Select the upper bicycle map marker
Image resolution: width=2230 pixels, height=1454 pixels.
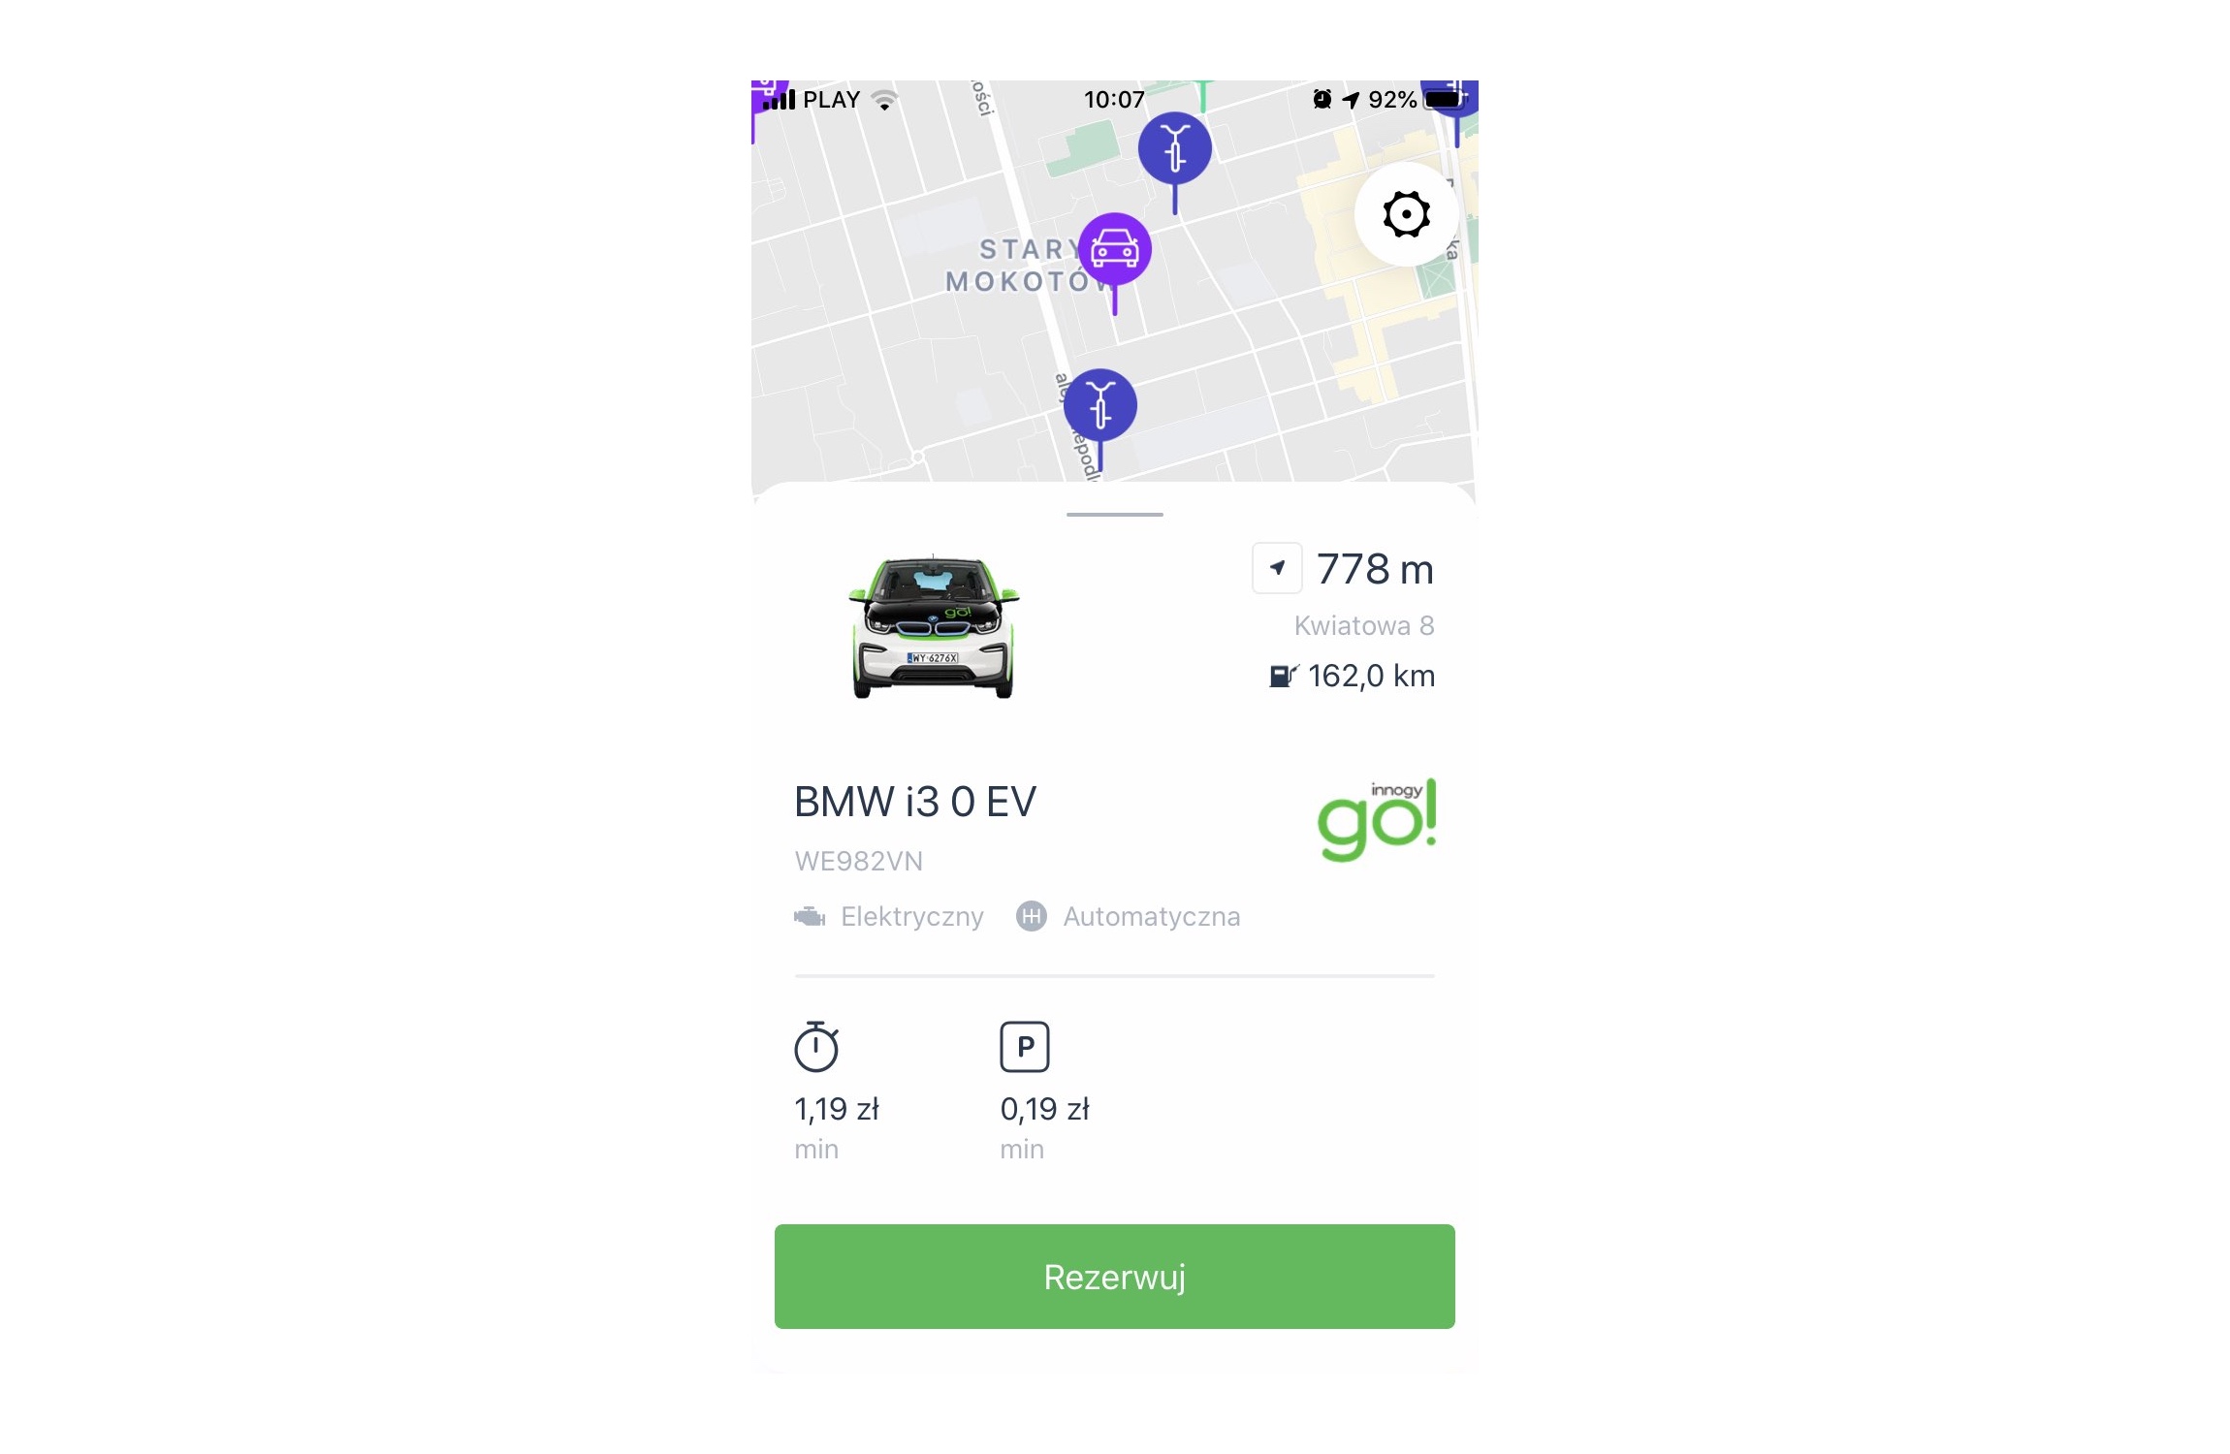(1174, 149)
